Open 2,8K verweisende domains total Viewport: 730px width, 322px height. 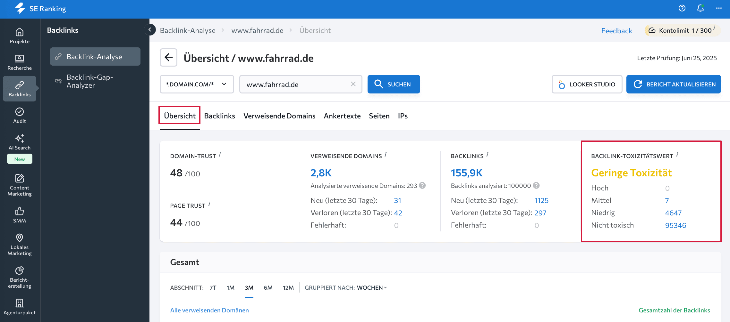pyautogui.click(x=321, y=173)
